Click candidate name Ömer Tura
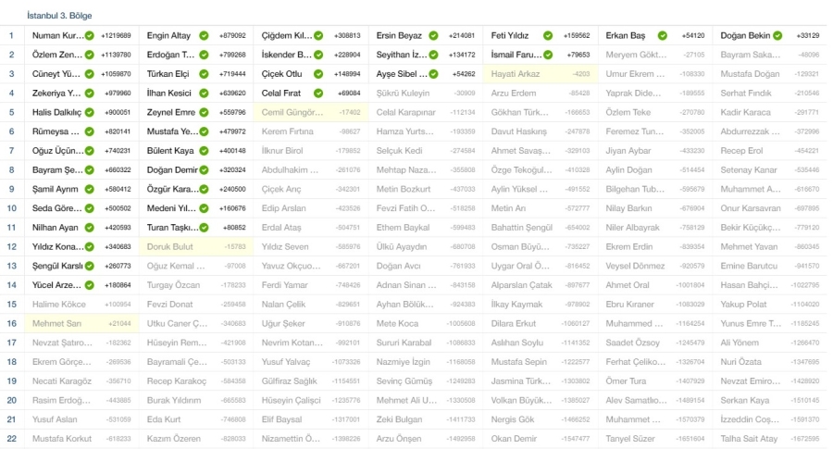 coord(626,380)
